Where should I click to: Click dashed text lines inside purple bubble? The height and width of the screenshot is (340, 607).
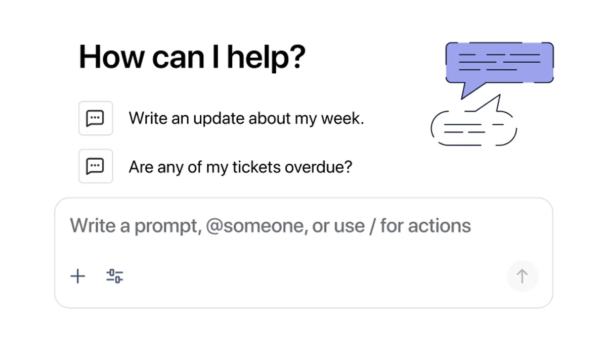tap(499, 62)
